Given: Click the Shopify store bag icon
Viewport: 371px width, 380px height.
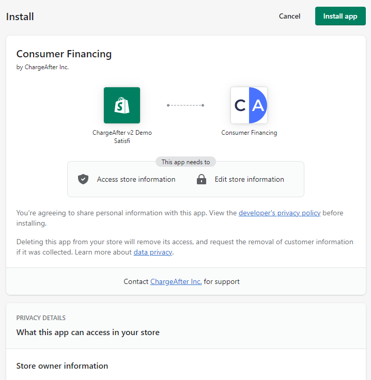Looking at the screenshot, I should click(x=122, y=105).
